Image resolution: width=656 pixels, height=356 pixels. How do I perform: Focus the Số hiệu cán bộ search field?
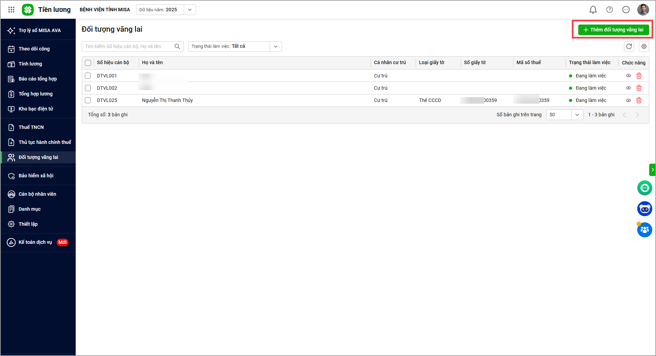coord(128,46)
